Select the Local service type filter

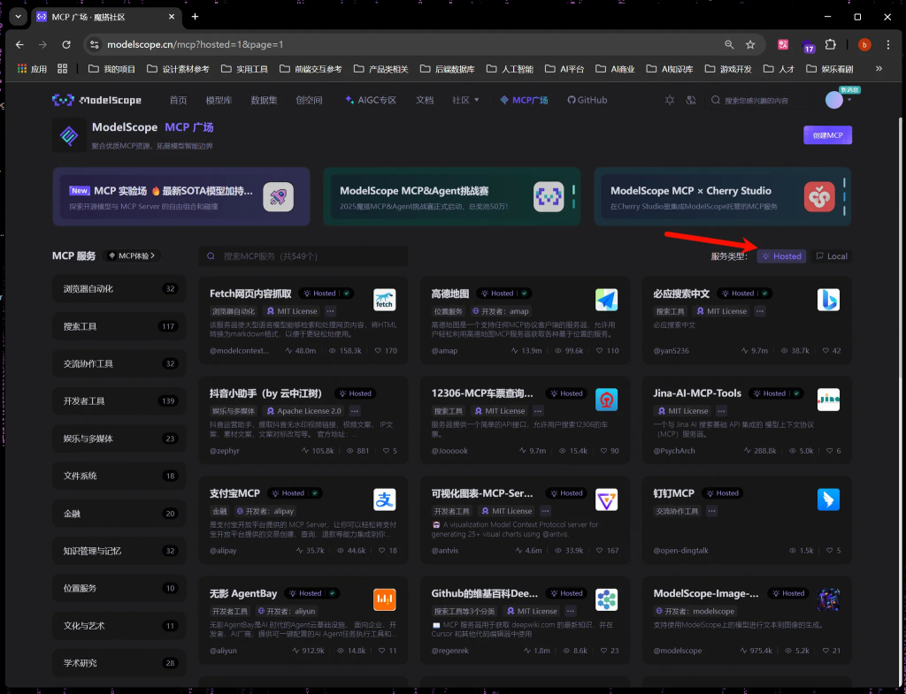pos(832,256)
